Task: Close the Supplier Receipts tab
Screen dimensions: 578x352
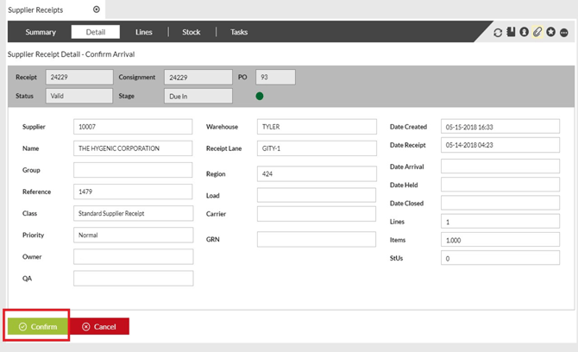Action: (96, 9)
